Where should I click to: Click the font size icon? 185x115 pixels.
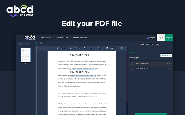pyautogui.click(x=58, y=48)
